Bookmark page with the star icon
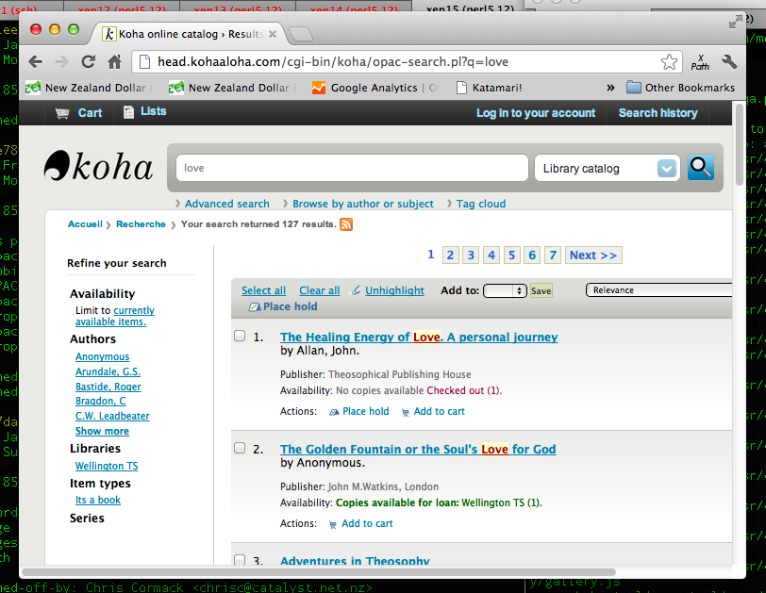 click(669, 62)
